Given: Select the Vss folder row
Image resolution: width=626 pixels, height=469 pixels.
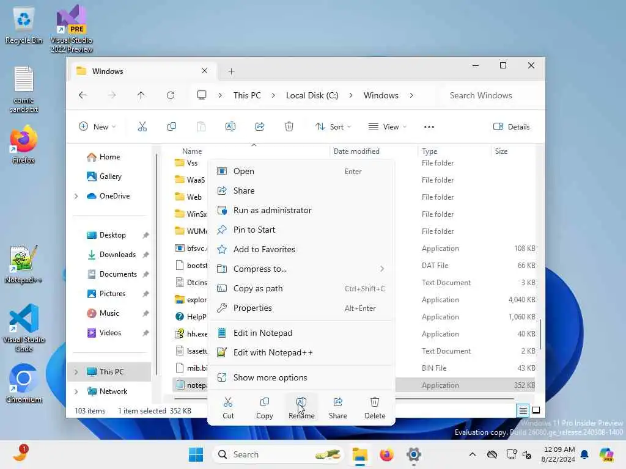Looking at the screenshot, I should 354,162.
